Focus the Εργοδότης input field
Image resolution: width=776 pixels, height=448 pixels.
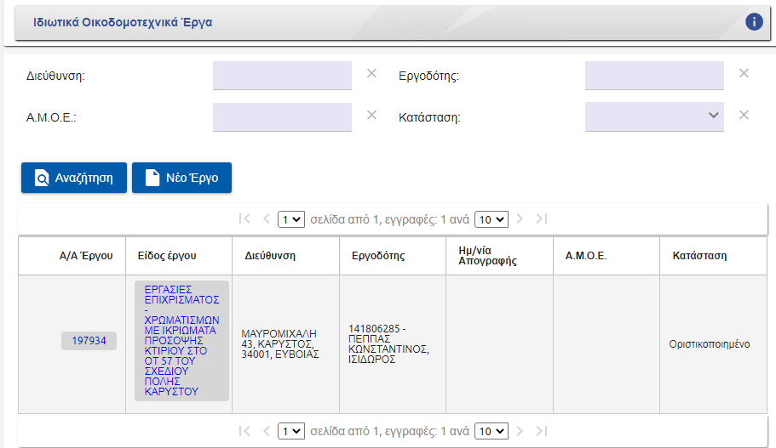click(654, 75)
